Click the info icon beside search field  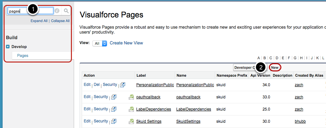57,11
